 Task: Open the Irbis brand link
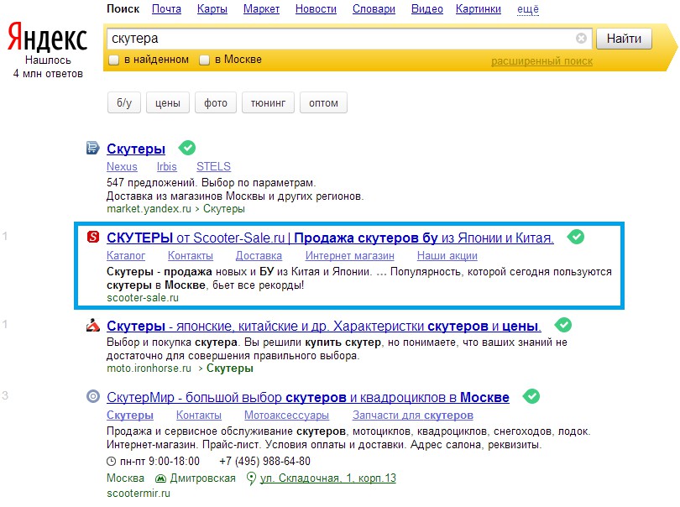tap(166, 166)
